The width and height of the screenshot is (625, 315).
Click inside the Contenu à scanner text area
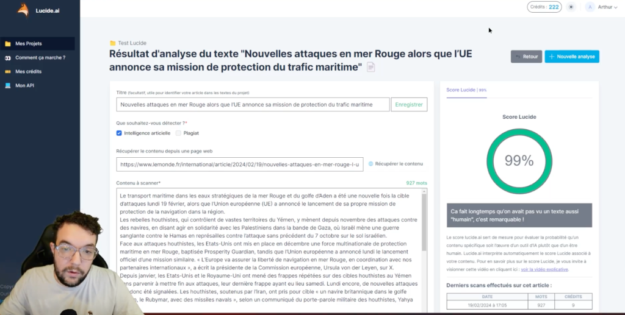click(x=269, y=250)
